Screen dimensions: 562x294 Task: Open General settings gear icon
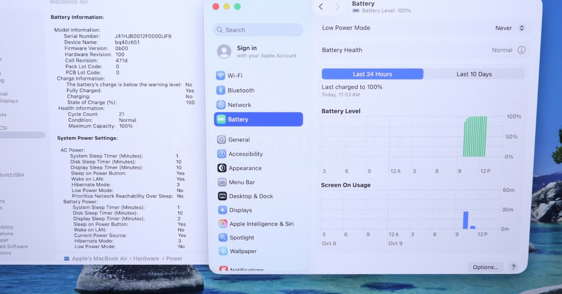click(221, 140)
